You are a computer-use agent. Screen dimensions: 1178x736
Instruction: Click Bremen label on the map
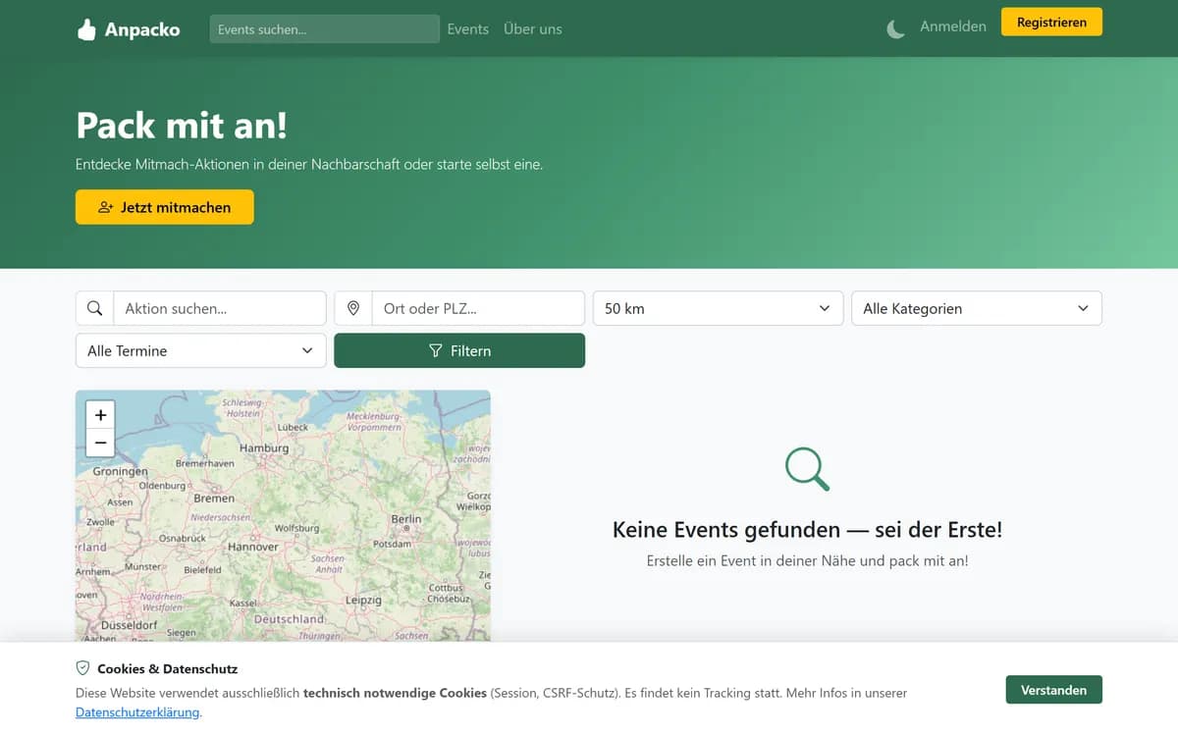[x=214, y=499]
